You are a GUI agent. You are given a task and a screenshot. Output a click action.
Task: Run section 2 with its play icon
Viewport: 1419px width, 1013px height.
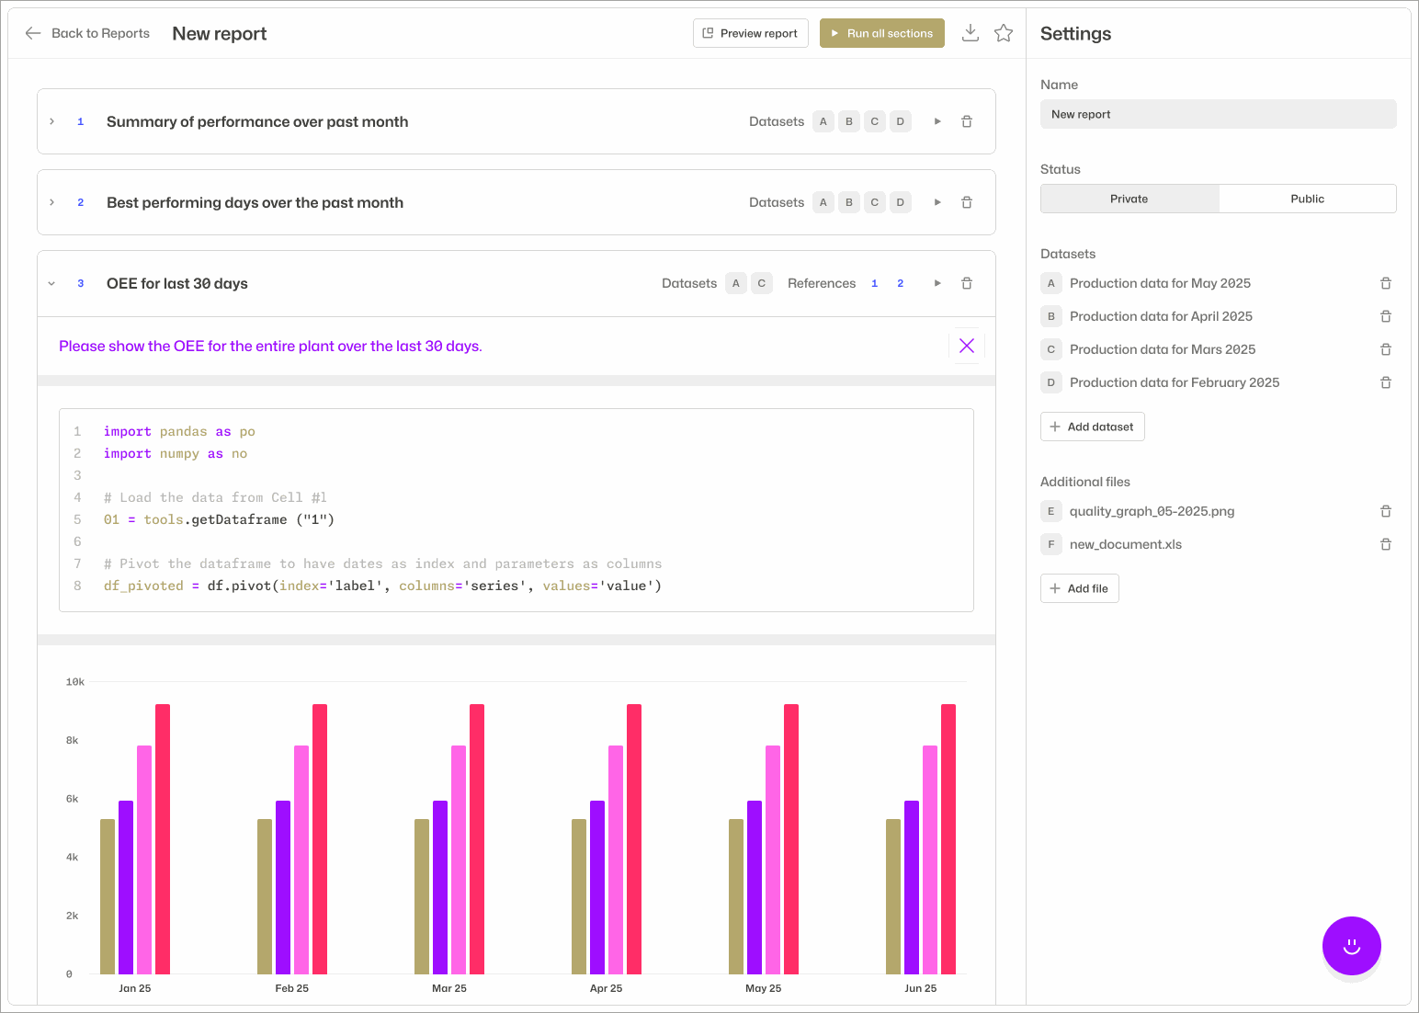[x=937, y=202]
